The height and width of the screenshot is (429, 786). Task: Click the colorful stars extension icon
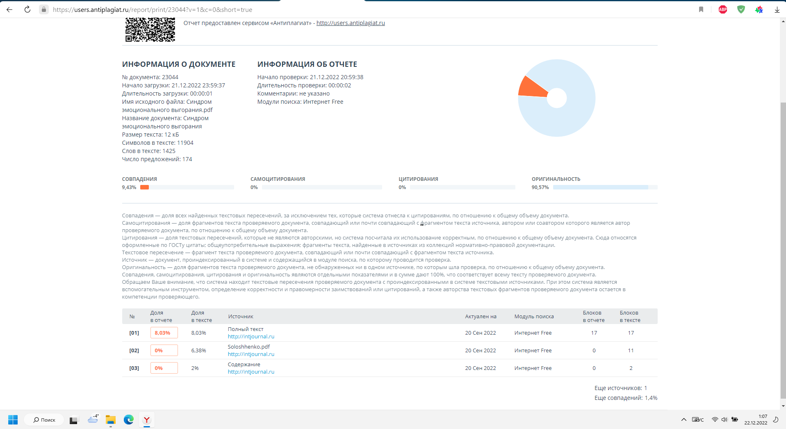[x=759, y=9]
